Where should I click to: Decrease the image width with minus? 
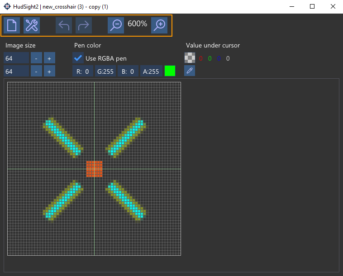pyautogui.click(x=36, y=58)
